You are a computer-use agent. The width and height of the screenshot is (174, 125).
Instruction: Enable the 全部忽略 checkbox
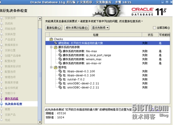[x=154, y=27]
